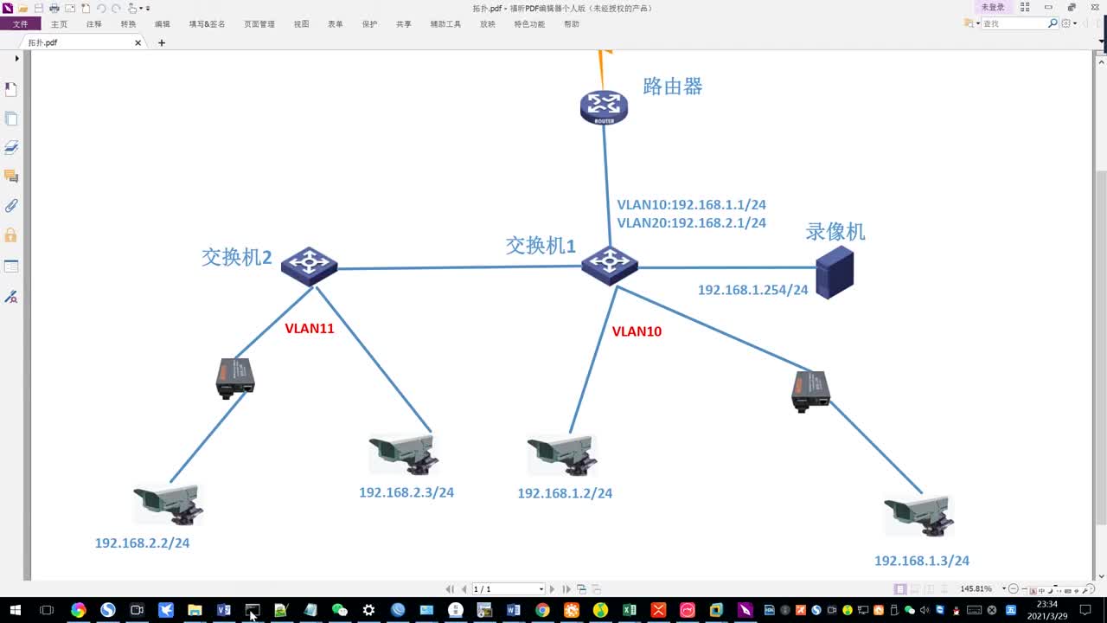Click the four-square grid icon near 未登录

(1025, 8)
